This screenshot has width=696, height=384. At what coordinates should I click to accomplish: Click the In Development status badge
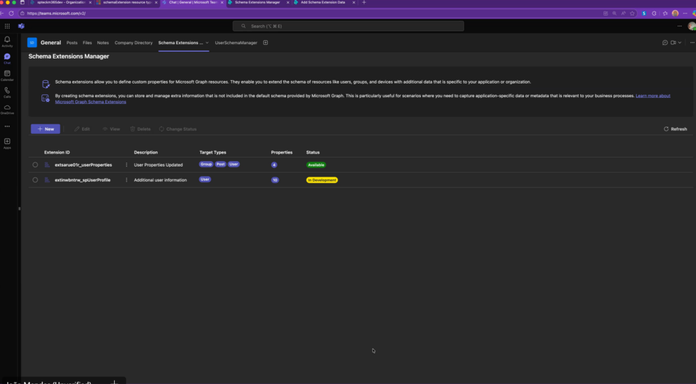[321, 180]
